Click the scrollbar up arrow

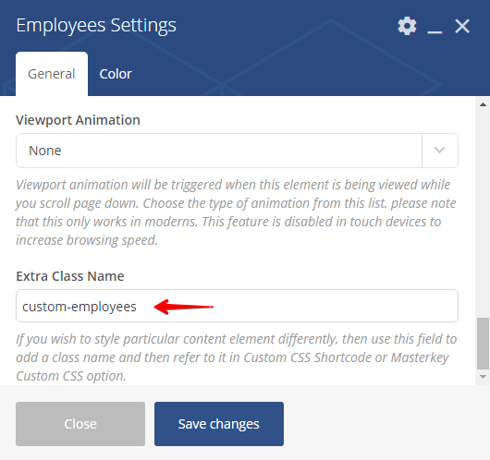483,104
